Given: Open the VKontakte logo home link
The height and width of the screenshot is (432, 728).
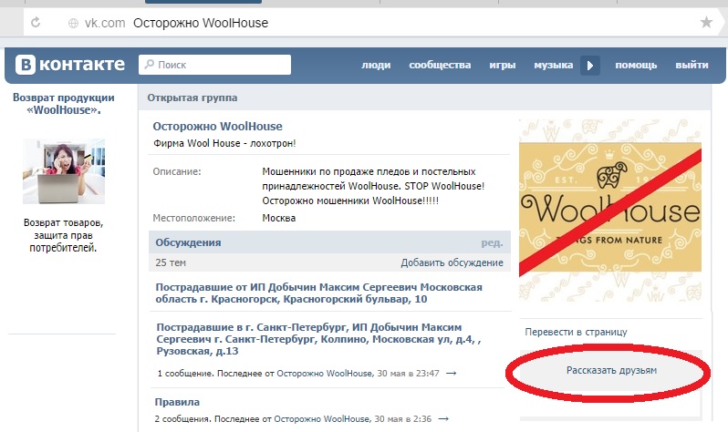Looking at the screenshot, I should [x=70, y=65].
